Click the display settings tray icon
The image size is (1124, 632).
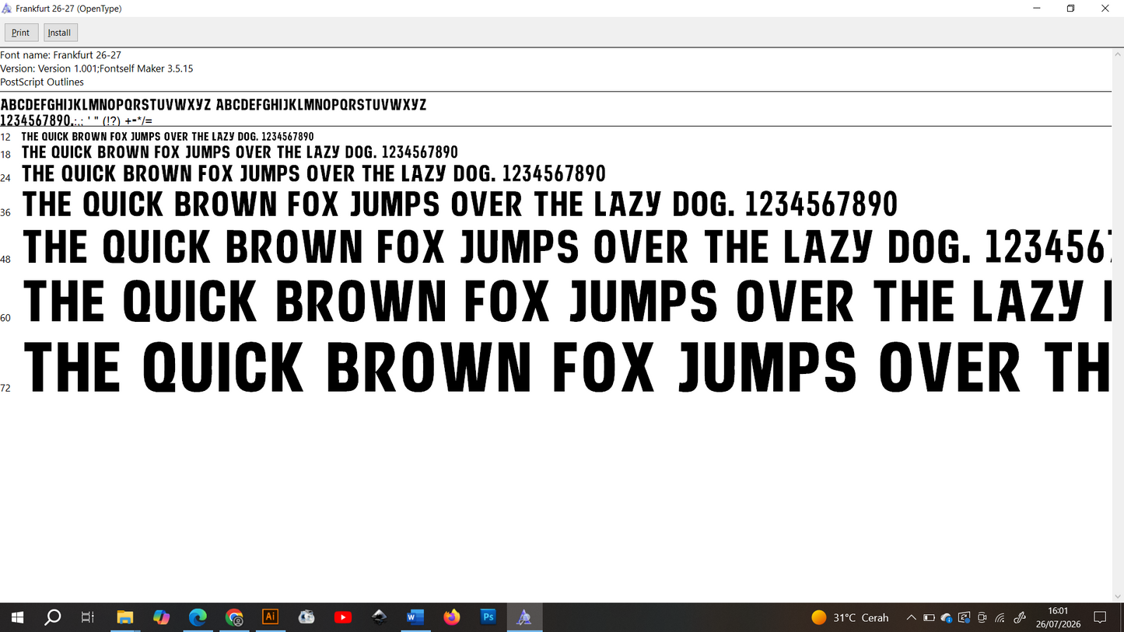click(965, 618)
